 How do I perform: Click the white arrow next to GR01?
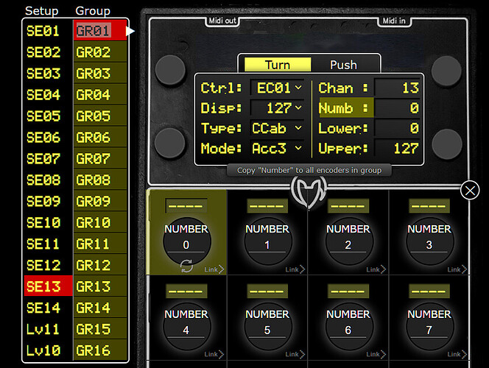tap(130, 31)
